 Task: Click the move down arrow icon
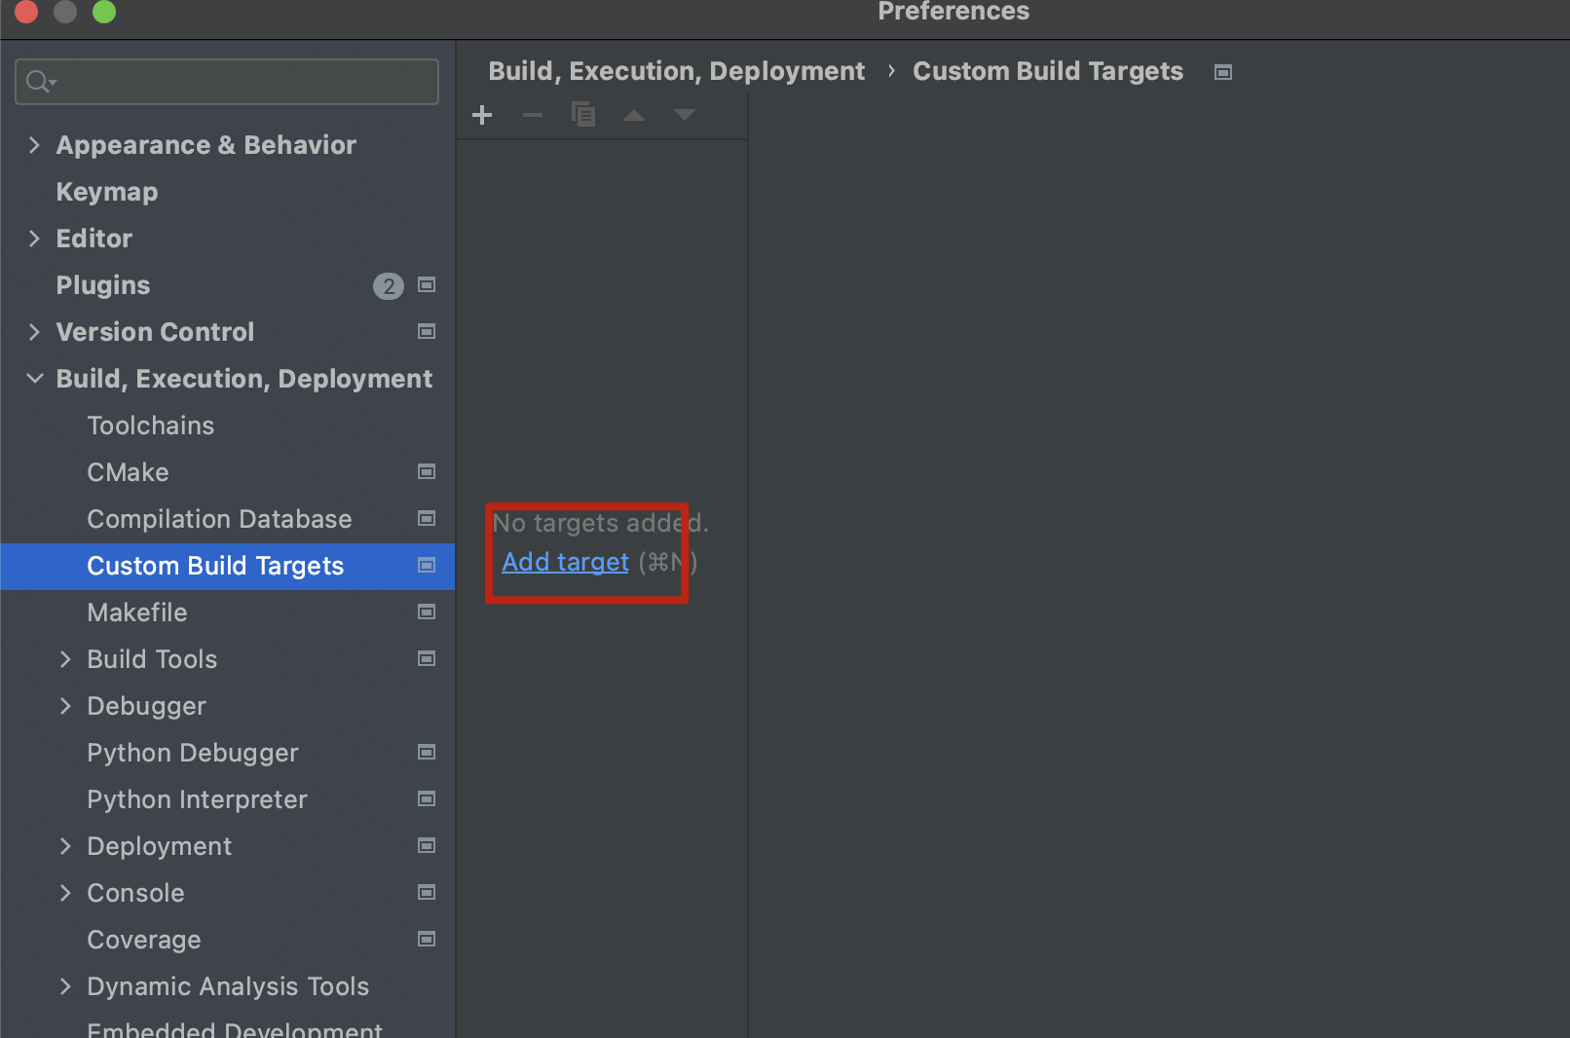[685, 116]
